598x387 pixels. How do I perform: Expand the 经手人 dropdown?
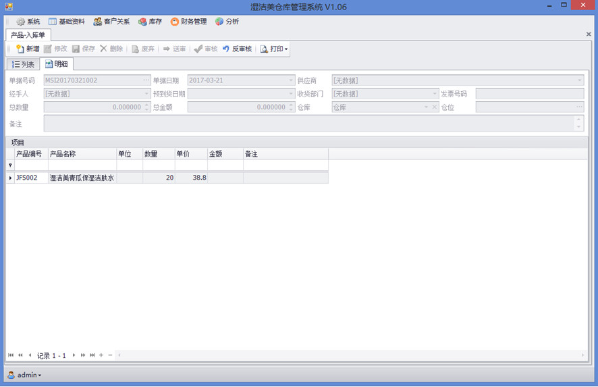pyautogui.click(x=146, y=94)
